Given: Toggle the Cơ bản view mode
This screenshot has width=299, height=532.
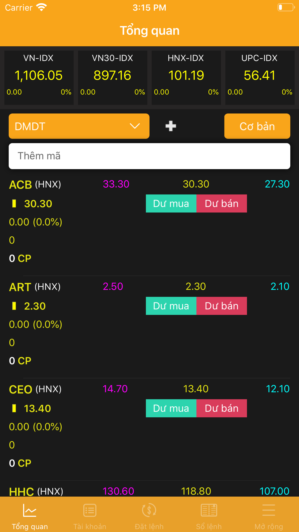Looking at the screenshot, I should coord(257,126).
